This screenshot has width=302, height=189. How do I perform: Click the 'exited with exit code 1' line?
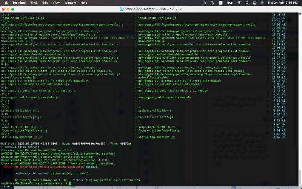(52, 174)
